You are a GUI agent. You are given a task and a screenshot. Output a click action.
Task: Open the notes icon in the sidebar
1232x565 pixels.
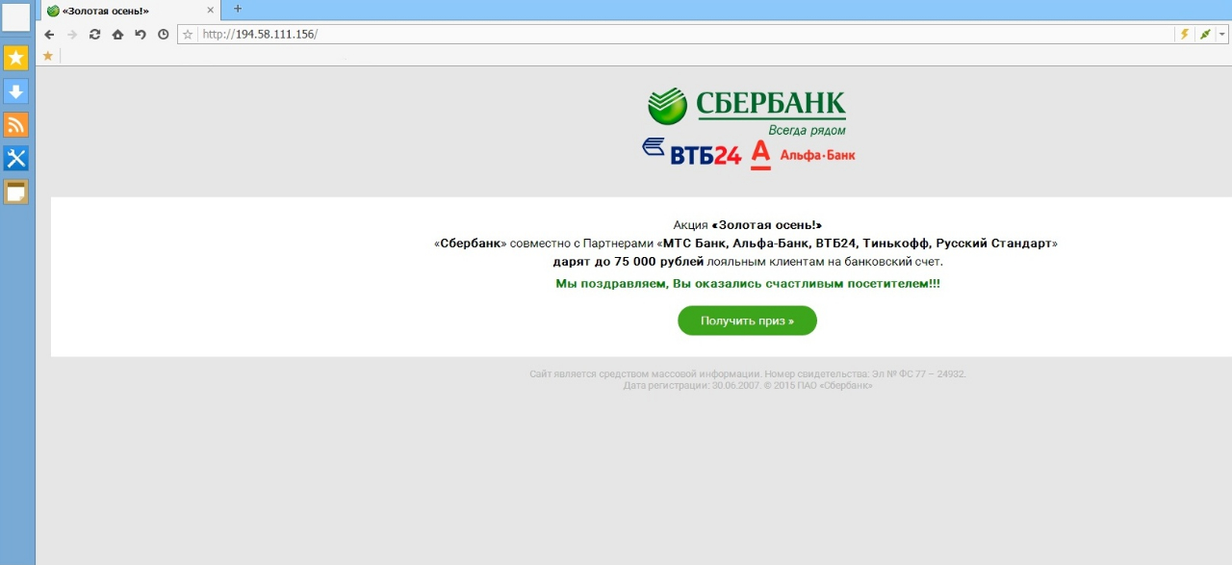click(16, 193)
